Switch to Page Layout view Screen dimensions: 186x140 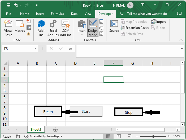119,136
